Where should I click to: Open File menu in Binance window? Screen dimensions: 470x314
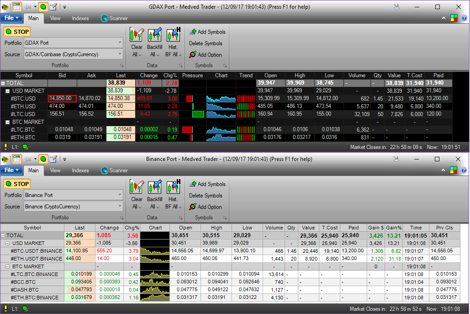tap(11, 170)
